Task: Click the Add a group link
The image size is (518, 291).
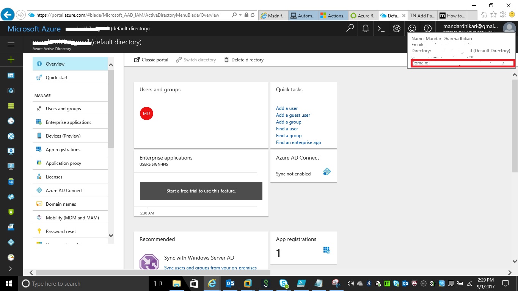Action: point(289,122)
